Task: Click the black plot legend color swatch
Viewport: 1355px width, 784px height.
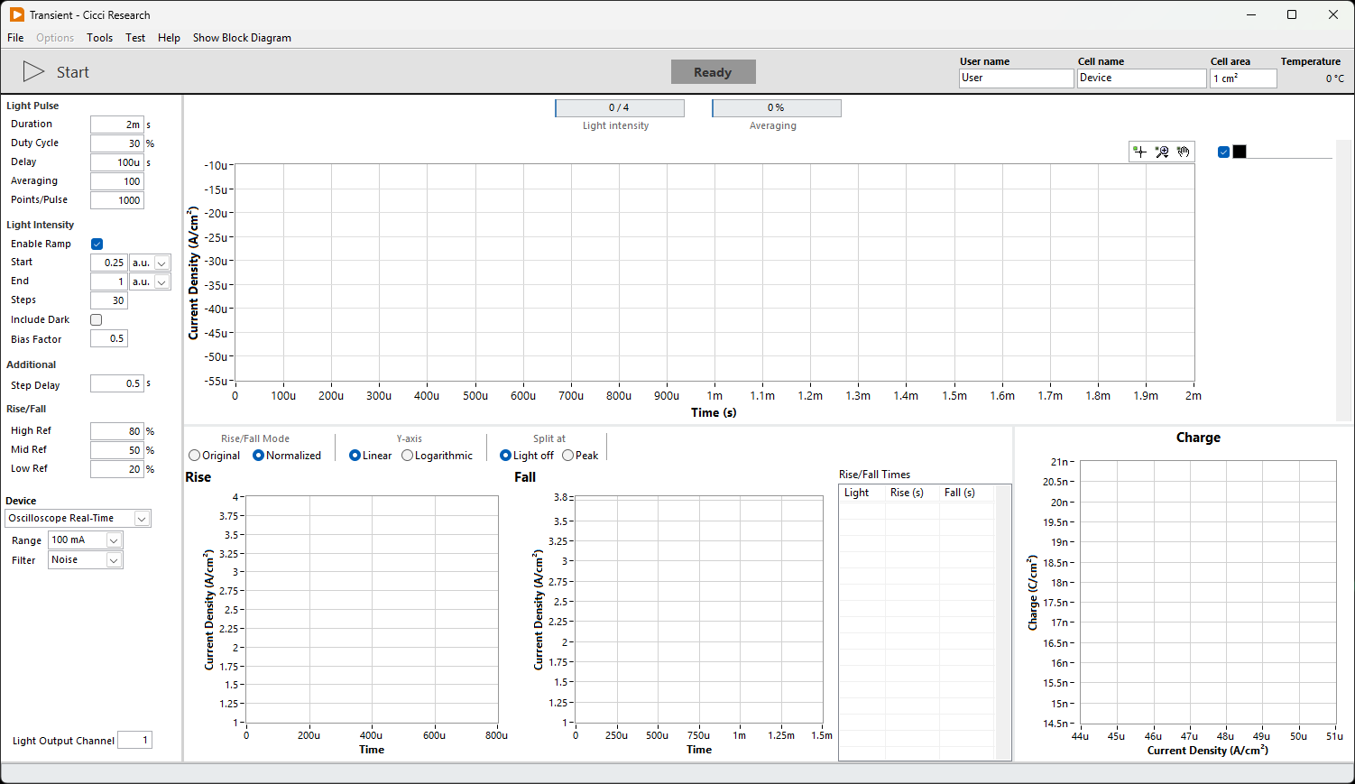Action: coord(1240,152)
